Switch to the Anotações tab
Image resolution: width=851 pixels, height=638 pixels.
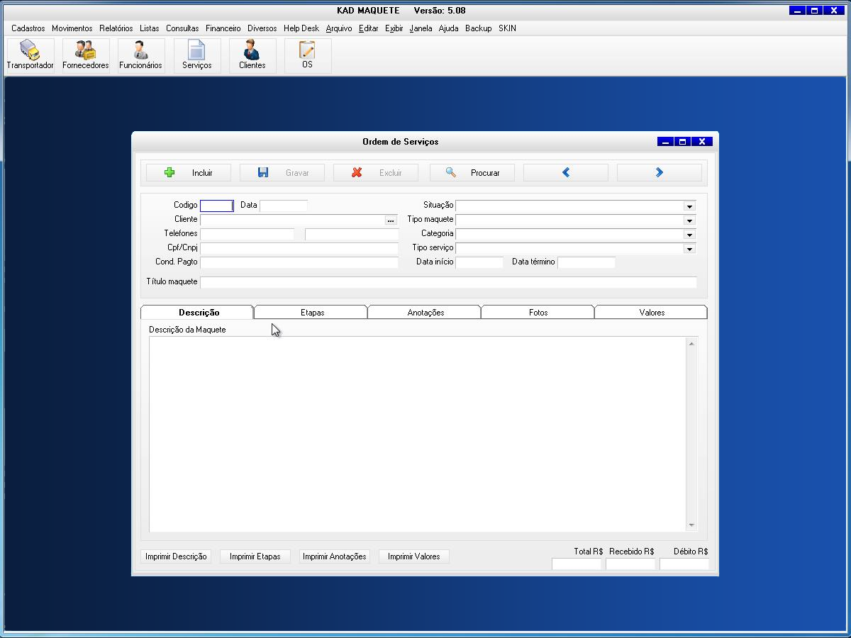click(x=425, y=313)
